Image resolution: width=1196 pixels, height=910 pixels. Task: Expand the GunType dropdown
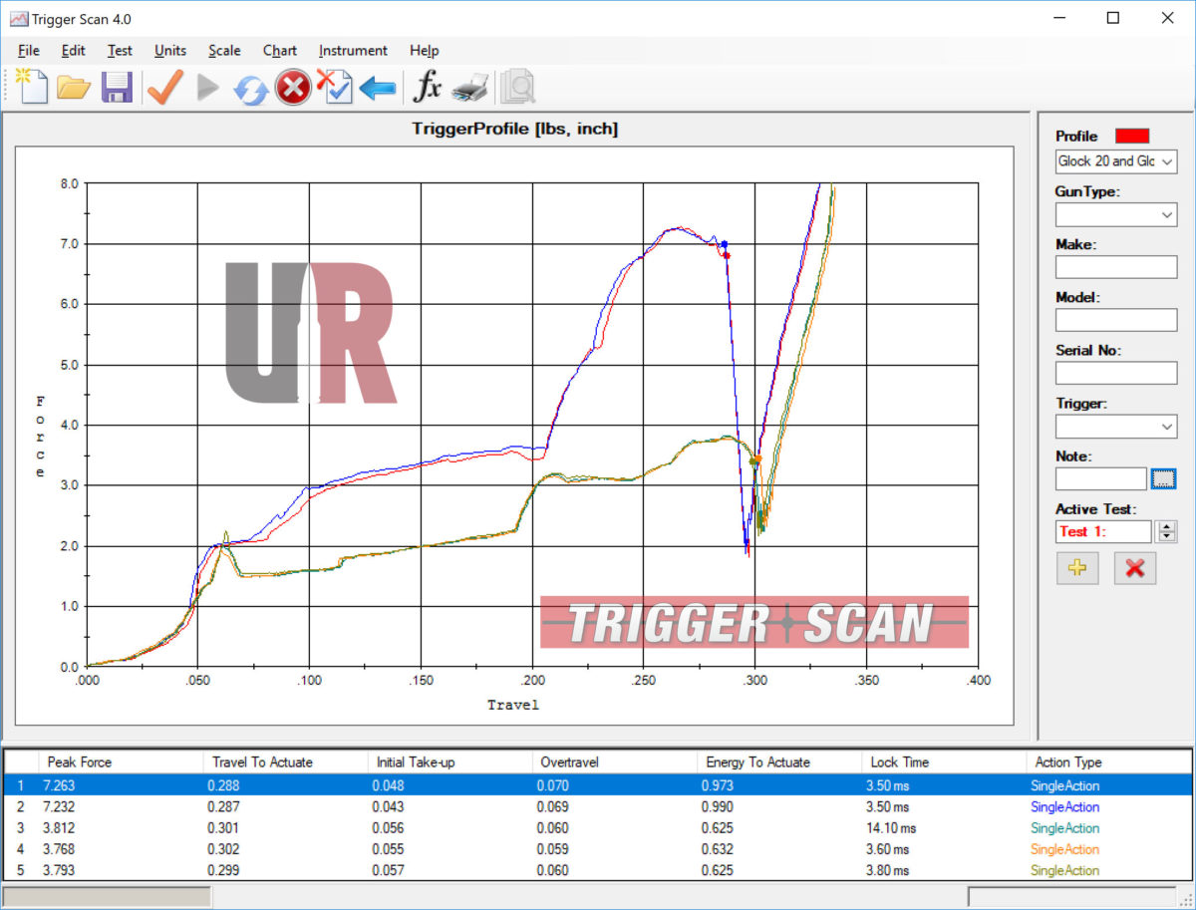tap(1167, 214)
